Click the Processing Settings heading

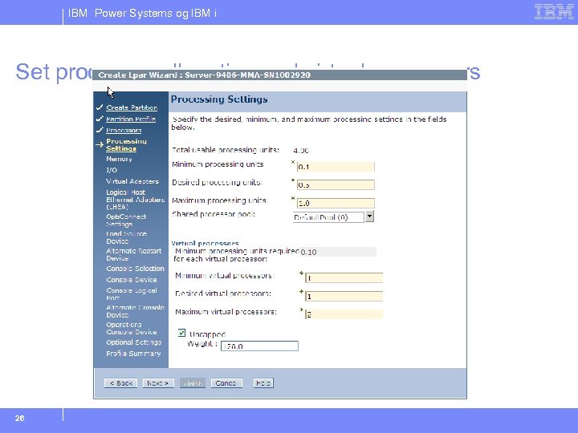(x=219, y=99)
